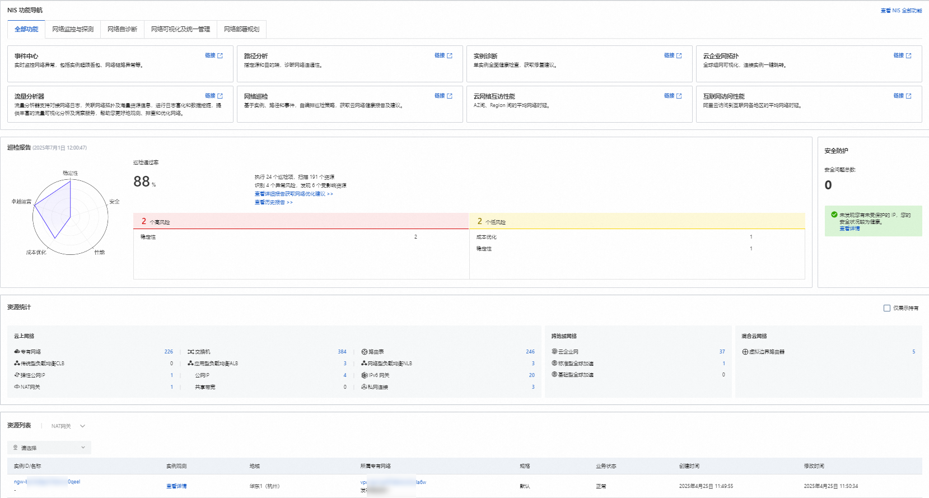Viewport: 929px width, 498px height.
Task: Open the vpc link in 所属专有网络 column
Action: (393, 482)
